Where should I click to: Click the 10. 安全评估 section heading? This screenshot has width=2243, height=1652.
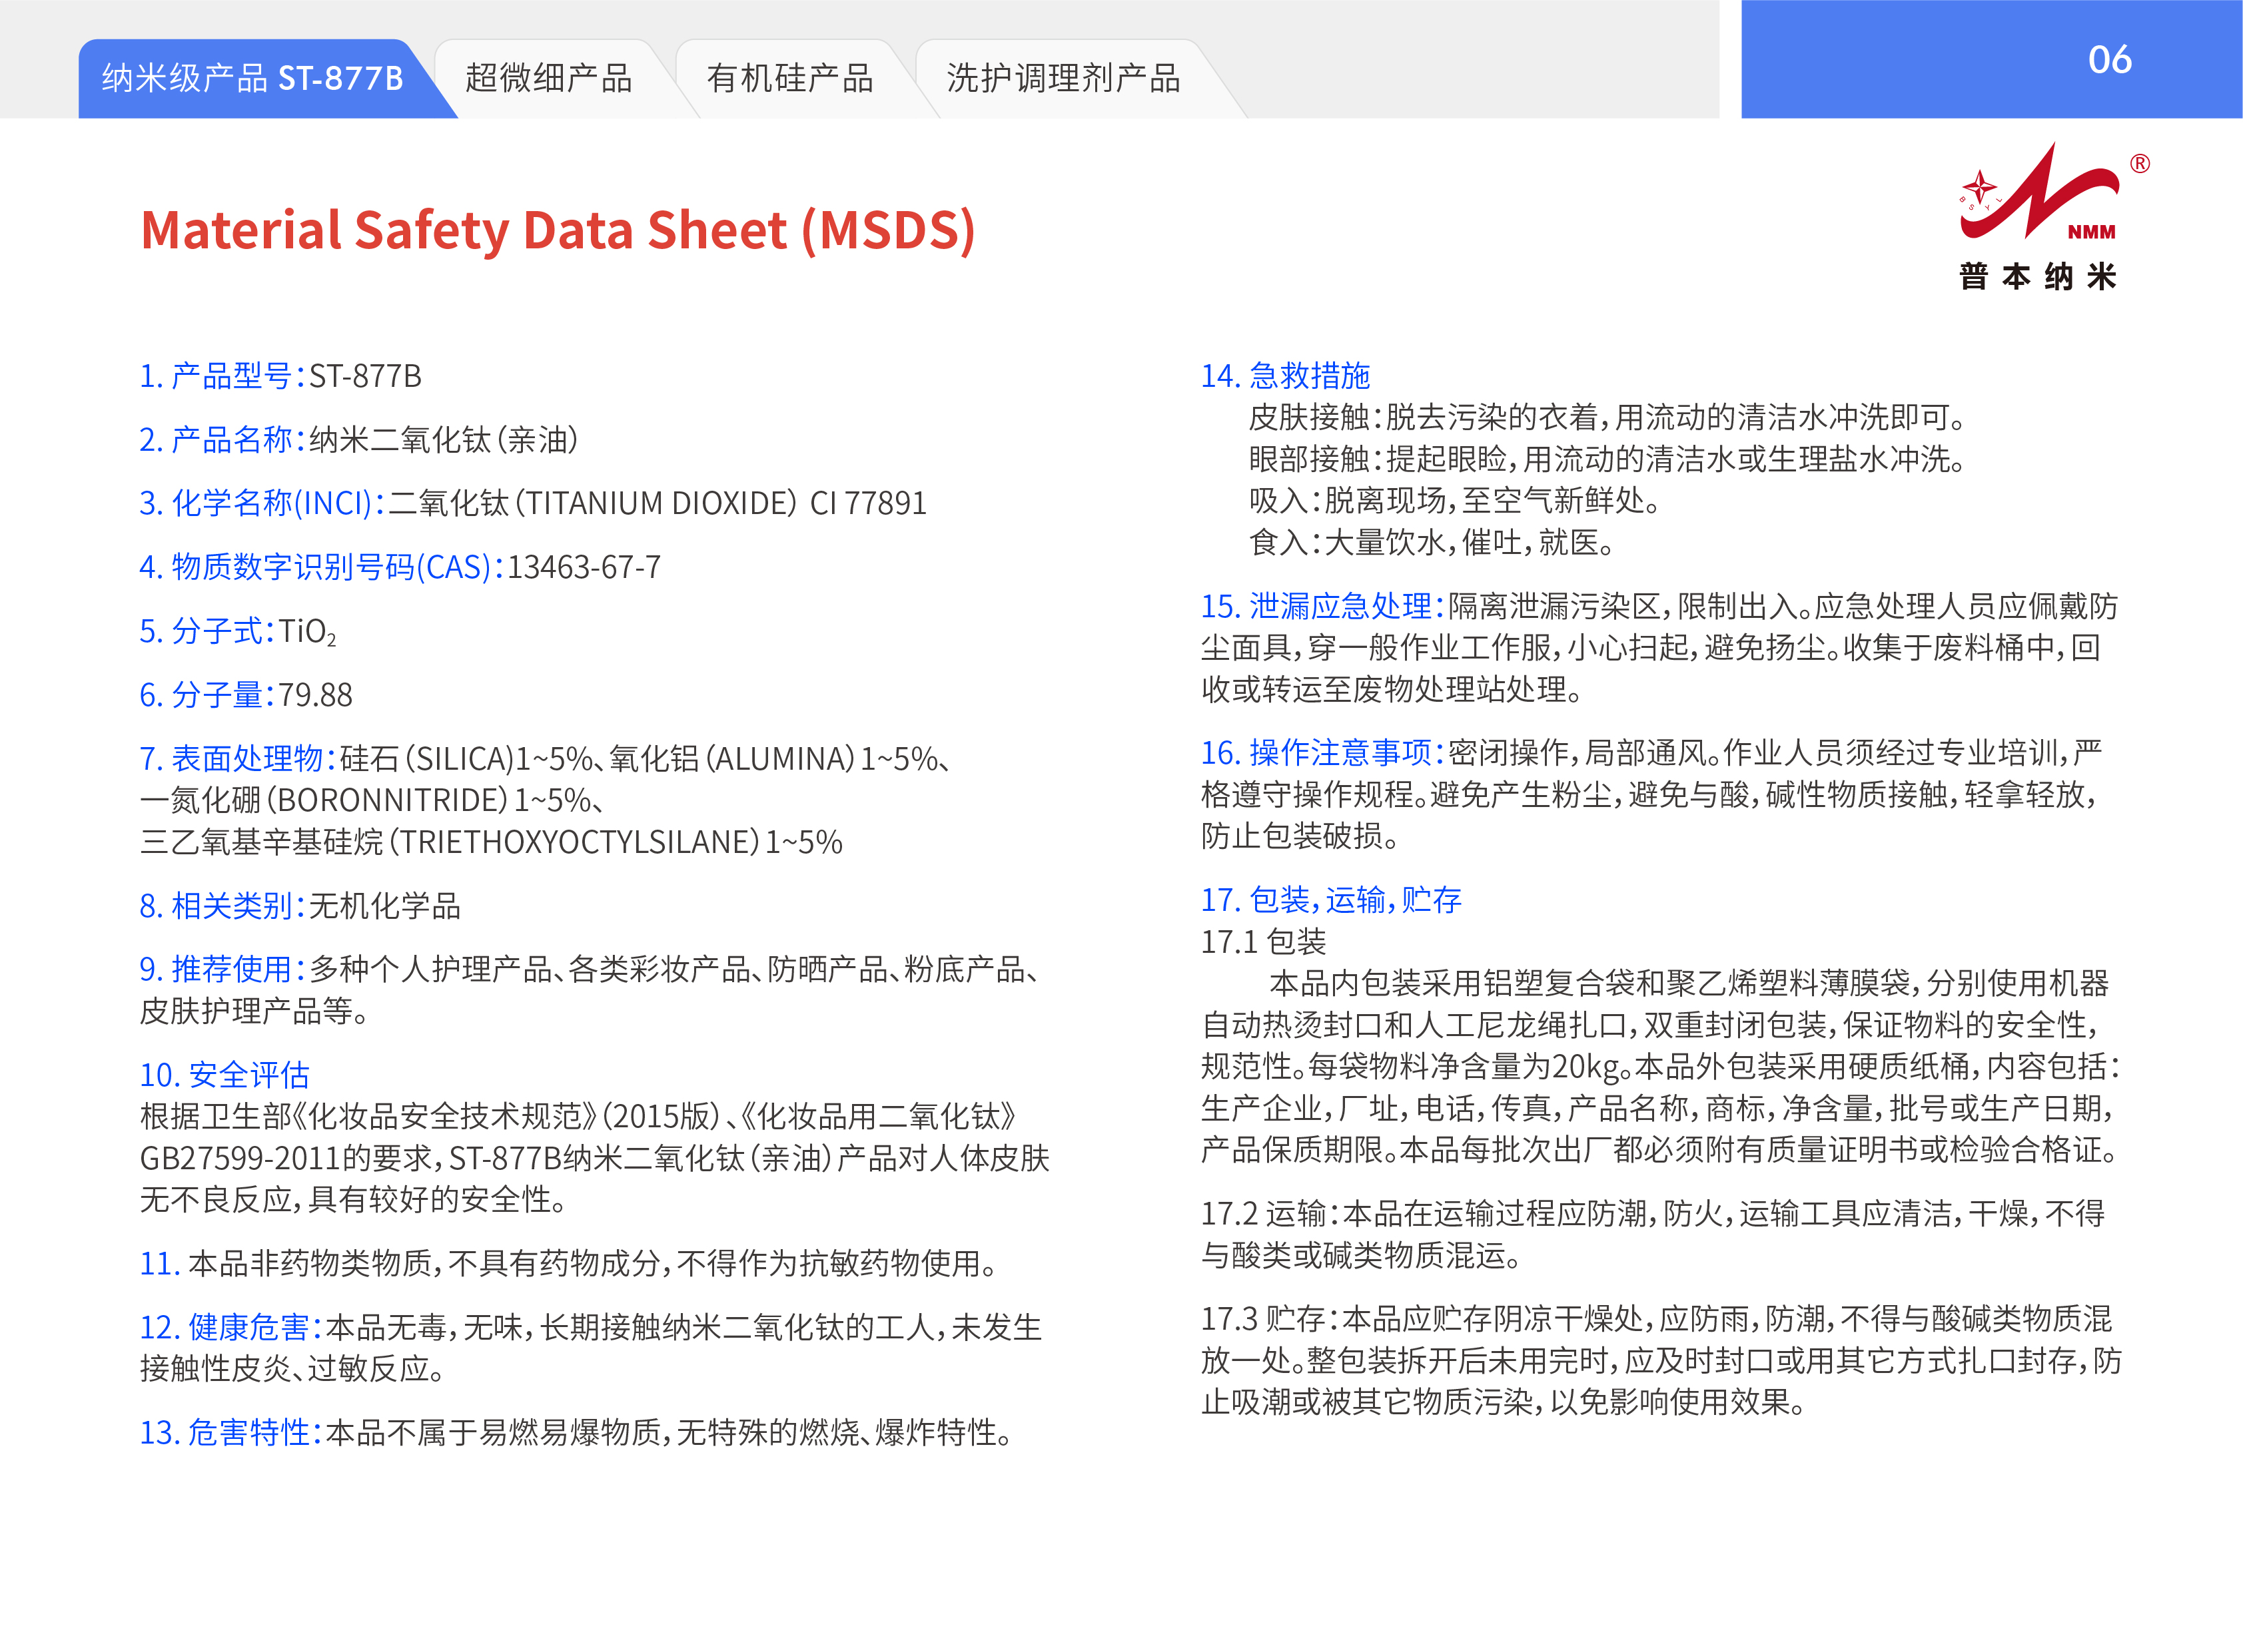tap(224, 1074)
